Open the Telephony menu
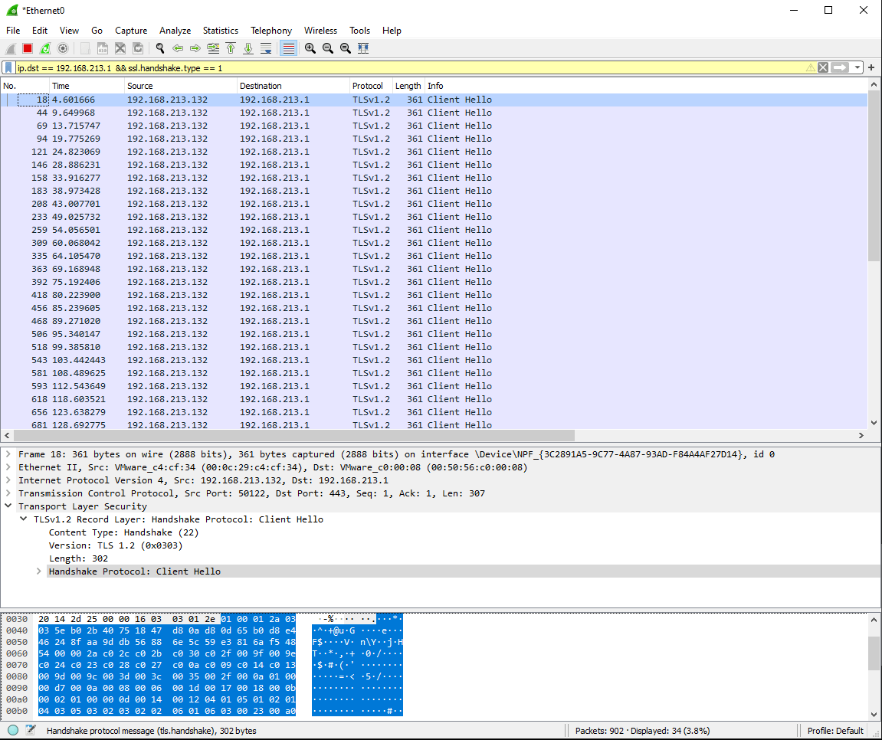The height and width of the screenshot is (740, 882). (x=271, y=31)
